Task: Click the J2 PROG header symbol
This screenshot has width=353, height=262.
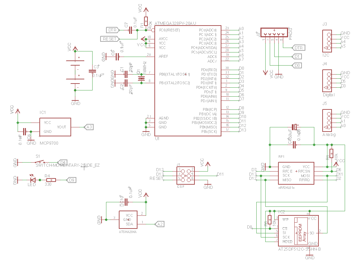Action: pos(274,33)
